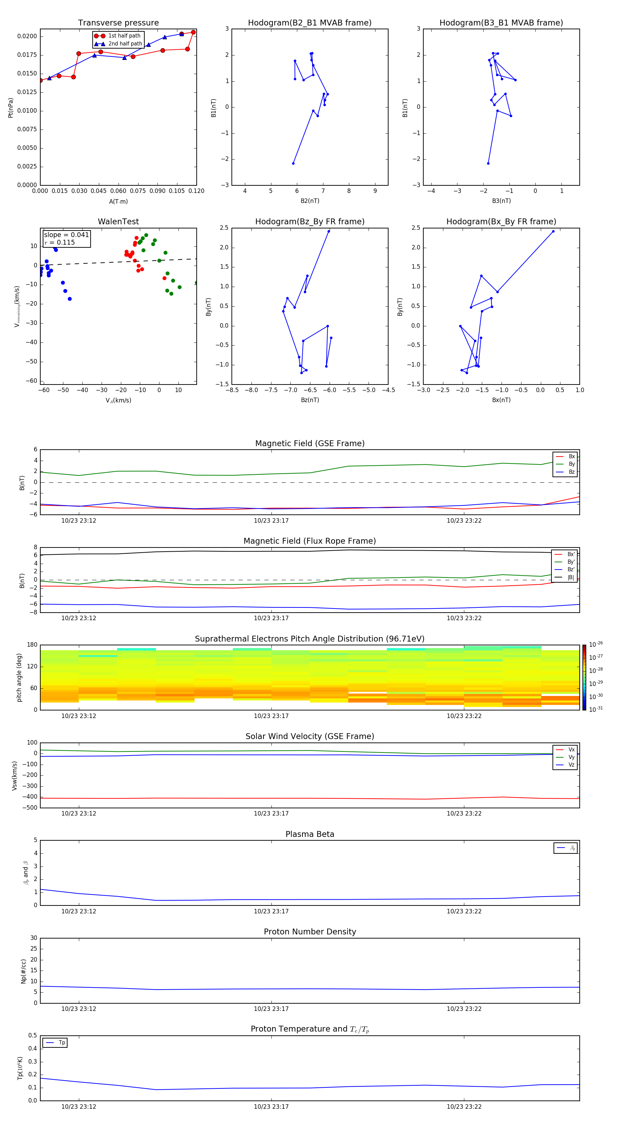The height and width of the screenshot is (1137, 620).
Task: Click the "B1(nT)" y-label of B2_B1 hodogram
Action: tap(214, 108)
